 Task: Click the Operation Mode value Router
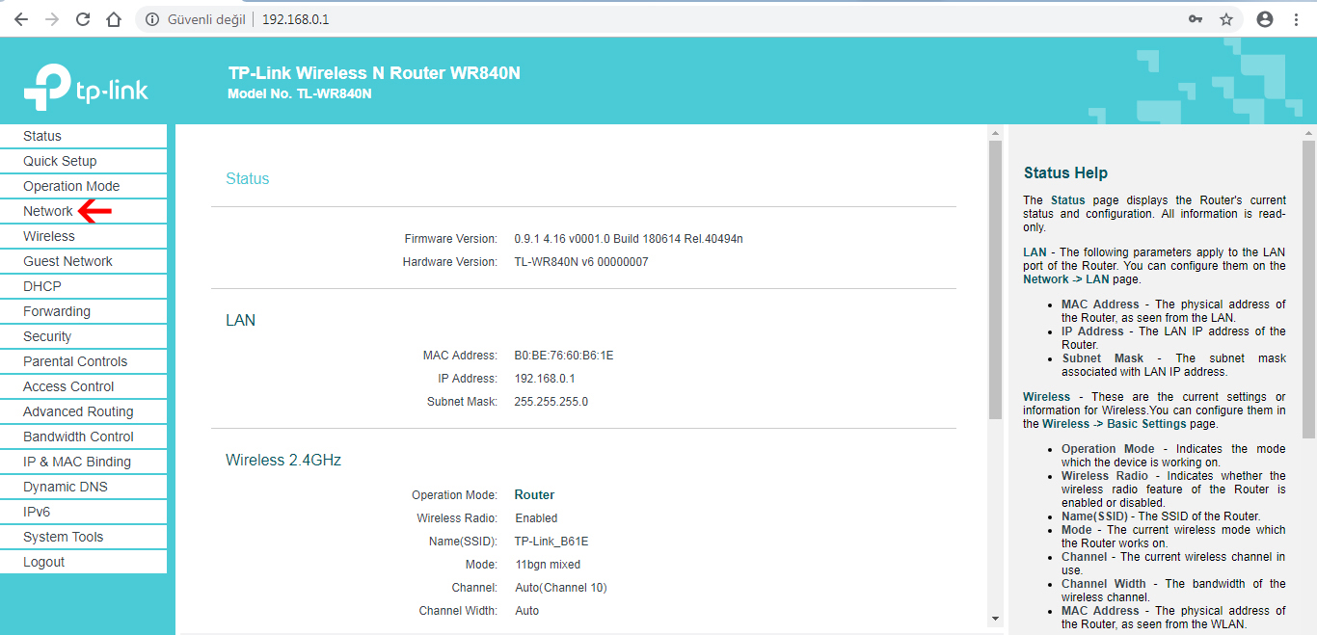pos(534,495)
